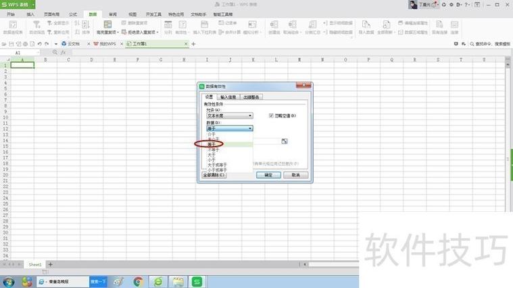Open Chrome from the taskbar
The image size is (513, 288).
coord(138,281)
